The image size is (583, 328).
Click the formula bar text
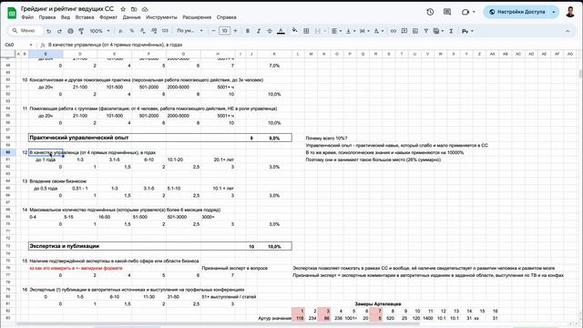tap(116, 45)
